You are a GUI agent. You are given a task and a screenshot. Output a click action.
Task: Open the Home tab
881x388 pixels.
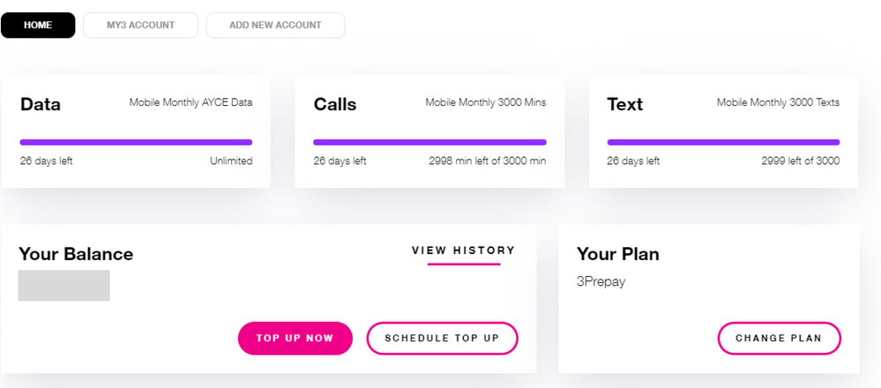[x=38, y=25]
